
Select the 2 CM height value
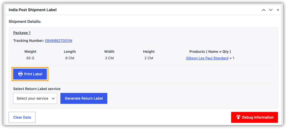pos(149,58)
